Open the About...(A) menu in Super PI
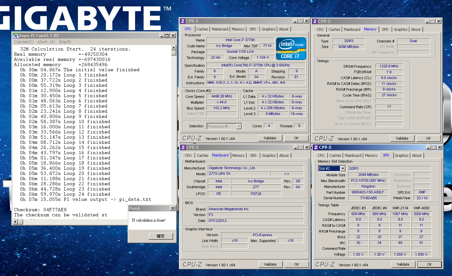Image resolution: width=452 pixels, height=276 pixels. pyautogui.click(x=46, y=42)
